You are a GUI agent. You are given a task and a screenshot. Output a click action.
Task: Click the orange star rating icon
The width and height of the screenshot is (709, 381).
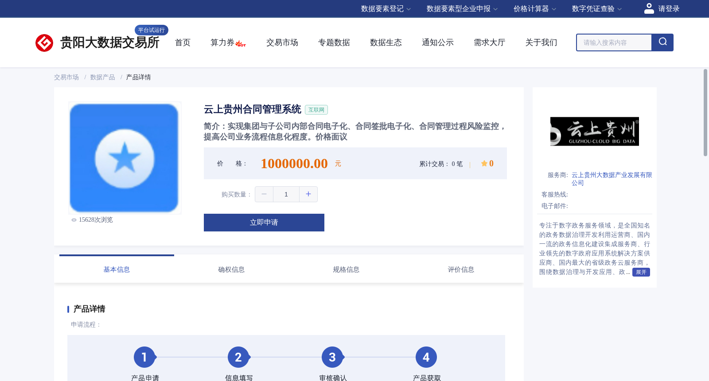click(x=484, y=163)
